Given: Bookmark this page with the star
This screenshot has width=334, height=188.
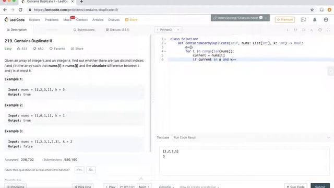Looking at the screenshot, I should 312,10.
